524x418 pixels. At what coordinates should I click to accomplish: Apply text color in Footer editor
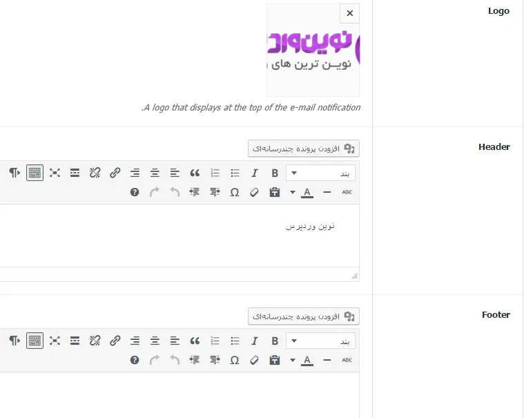click(x=307, y=360)
